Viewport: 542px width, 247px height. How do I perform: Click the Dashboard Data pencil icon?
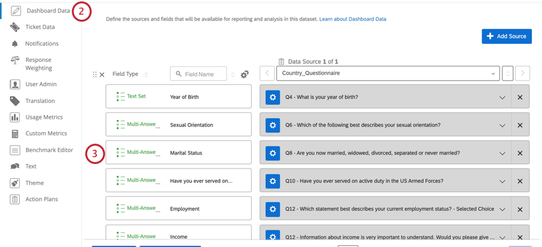point(15,11)
